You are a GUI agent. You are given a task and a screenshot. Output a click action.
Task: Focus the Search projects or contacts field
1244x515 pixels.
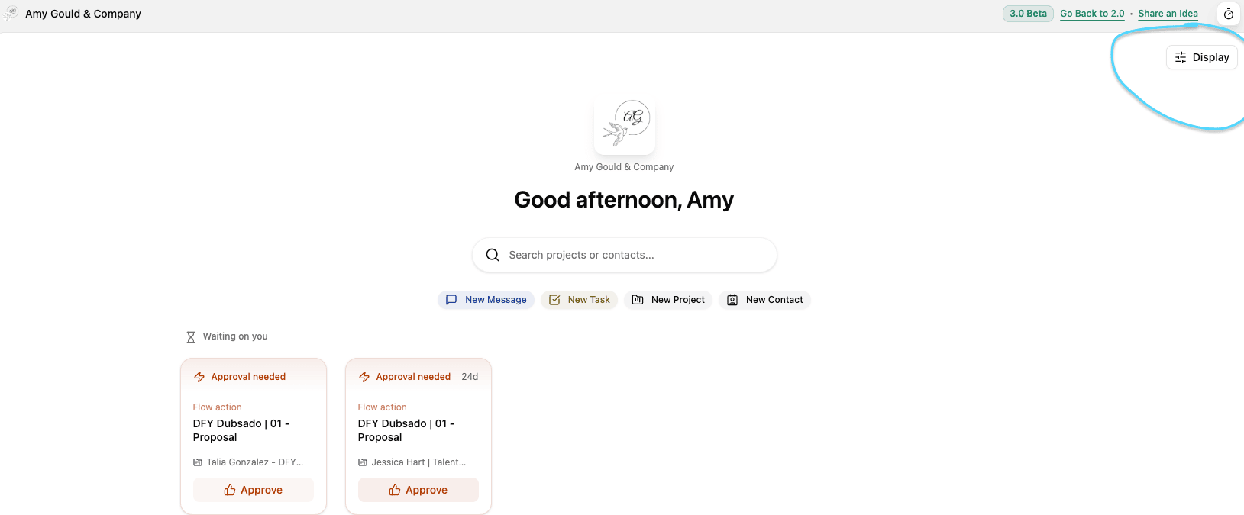tap(634, 255)
